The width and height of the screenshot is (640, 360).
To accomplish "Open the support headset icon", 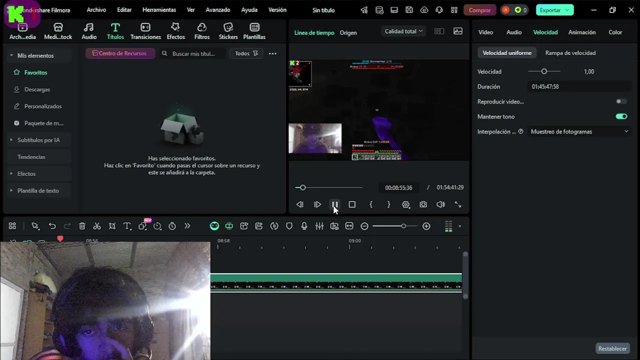I will 439,10.
